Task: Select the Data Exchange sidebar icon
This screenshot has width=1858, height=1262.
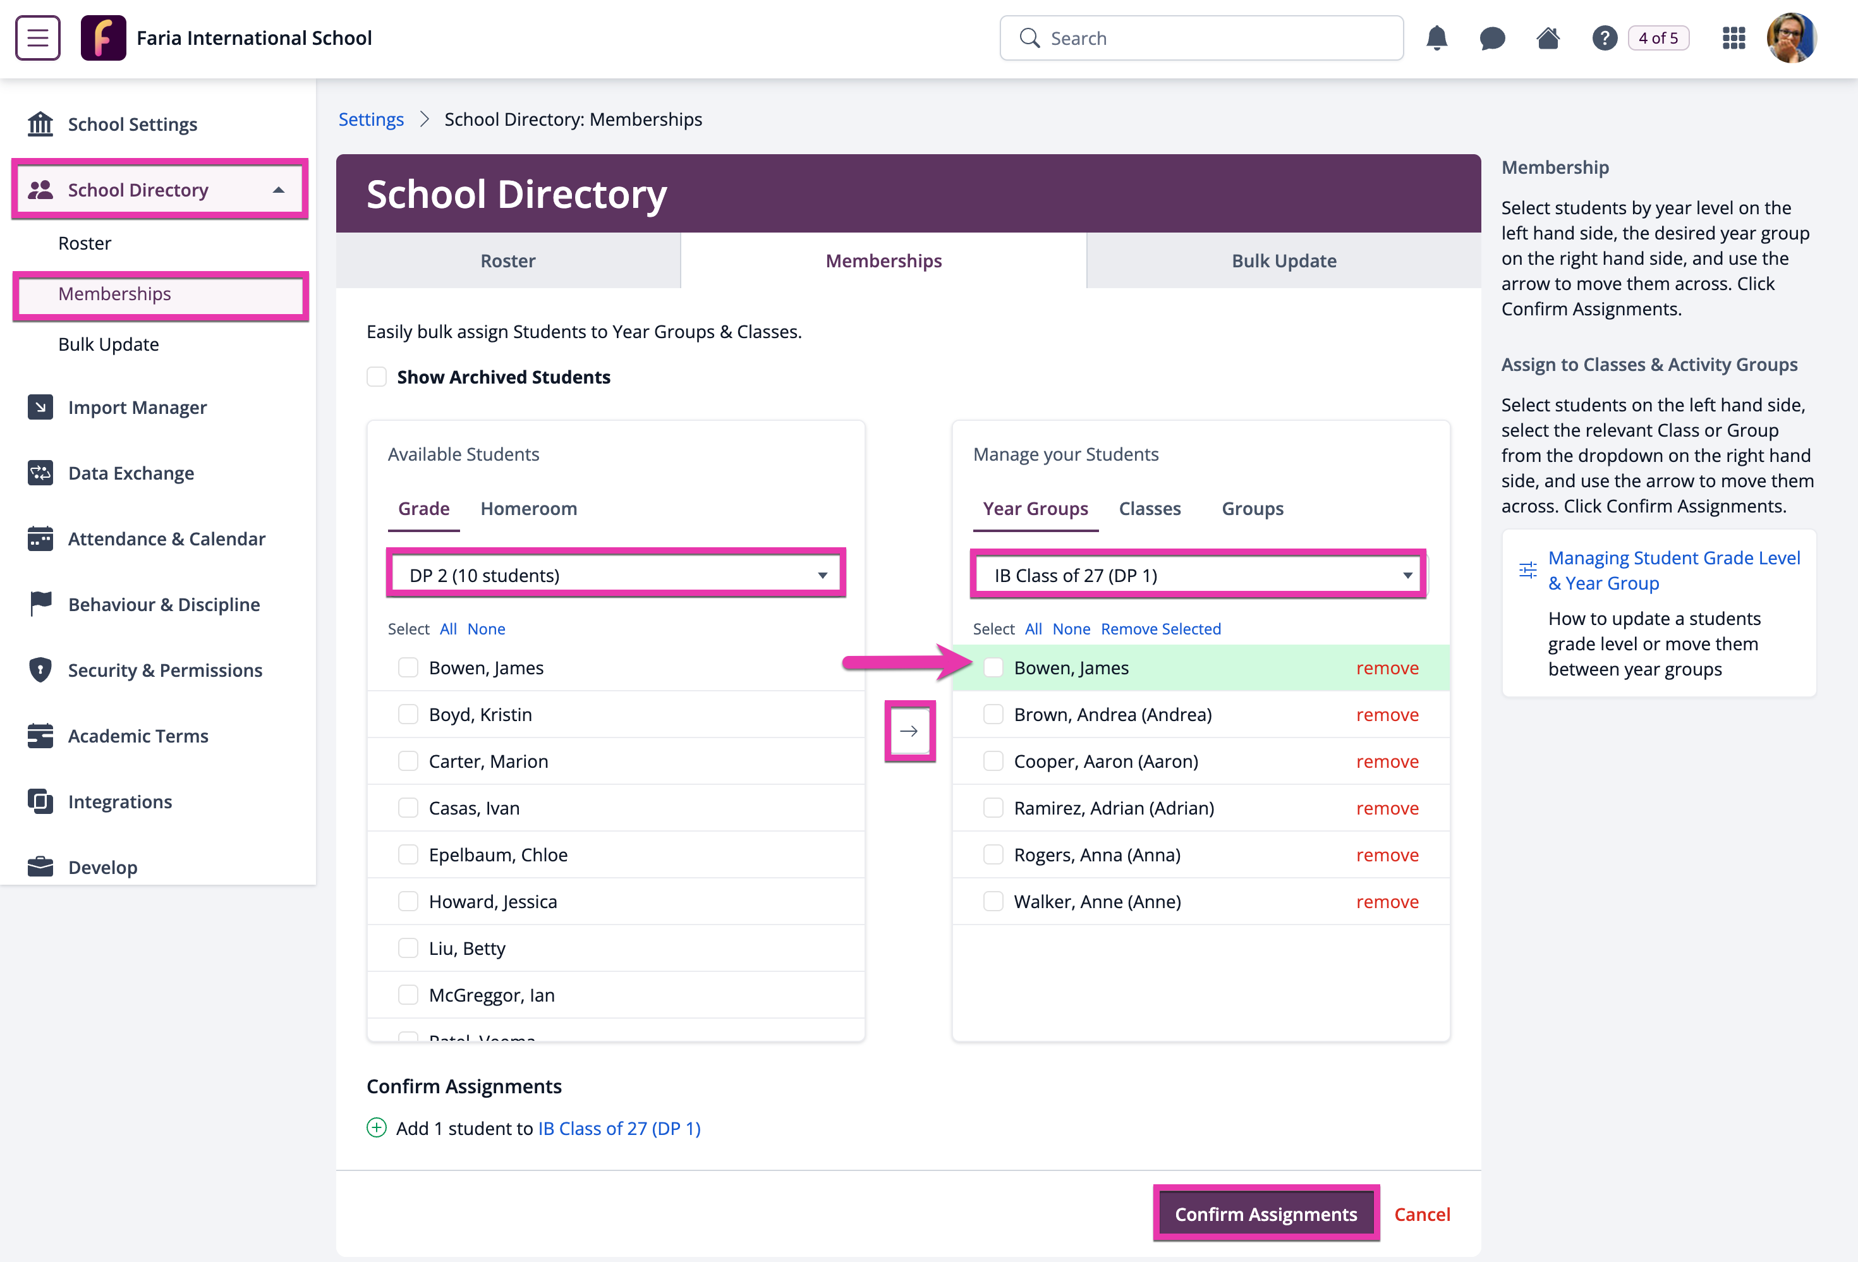Action: click(x=42, y=472)
